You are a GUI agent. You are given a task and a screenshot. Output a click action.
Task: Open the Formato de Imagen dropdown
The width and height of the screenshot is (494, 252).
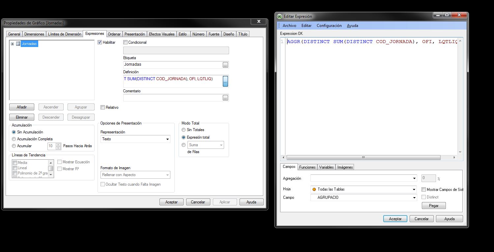(135, 175)
